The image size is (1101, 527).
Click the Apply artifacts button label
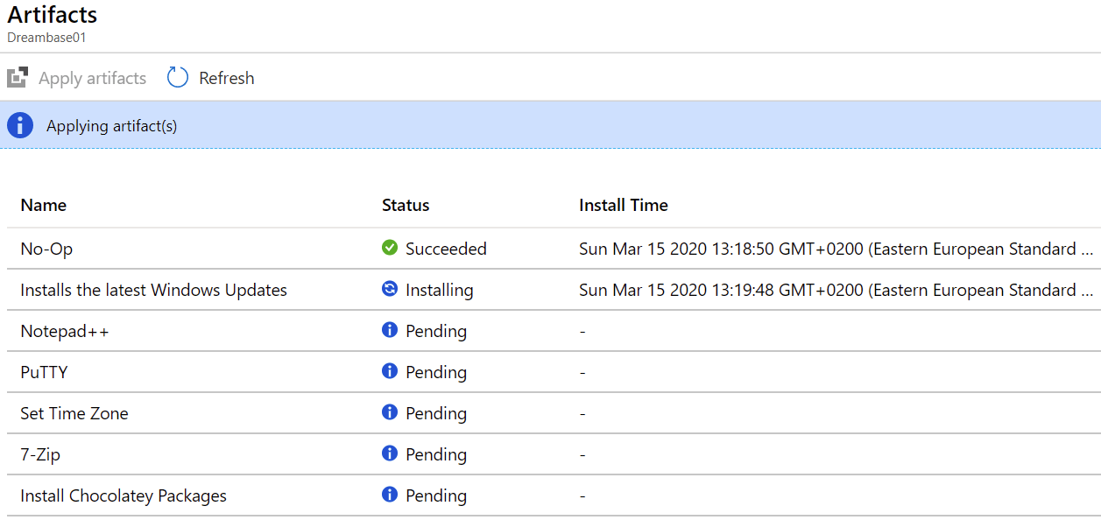coord(92,78)
